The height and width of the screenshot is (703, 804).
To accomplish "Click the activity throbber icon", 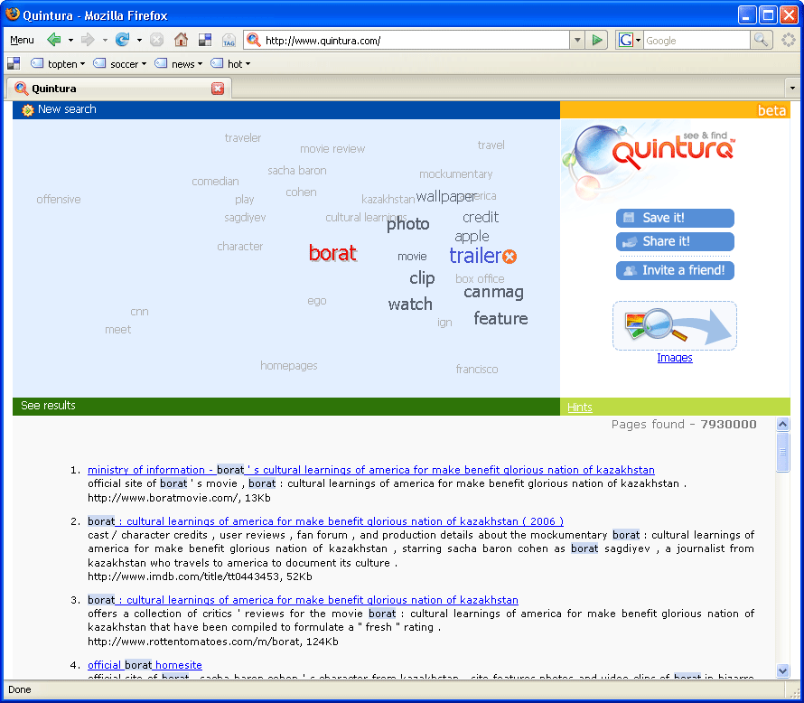I will coord(788,40).
